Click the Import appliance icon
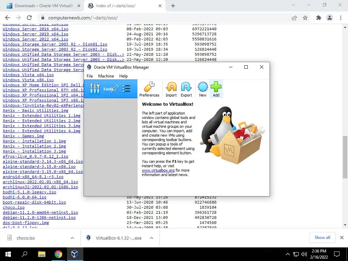Screen dimensions: 348x261 171,89
